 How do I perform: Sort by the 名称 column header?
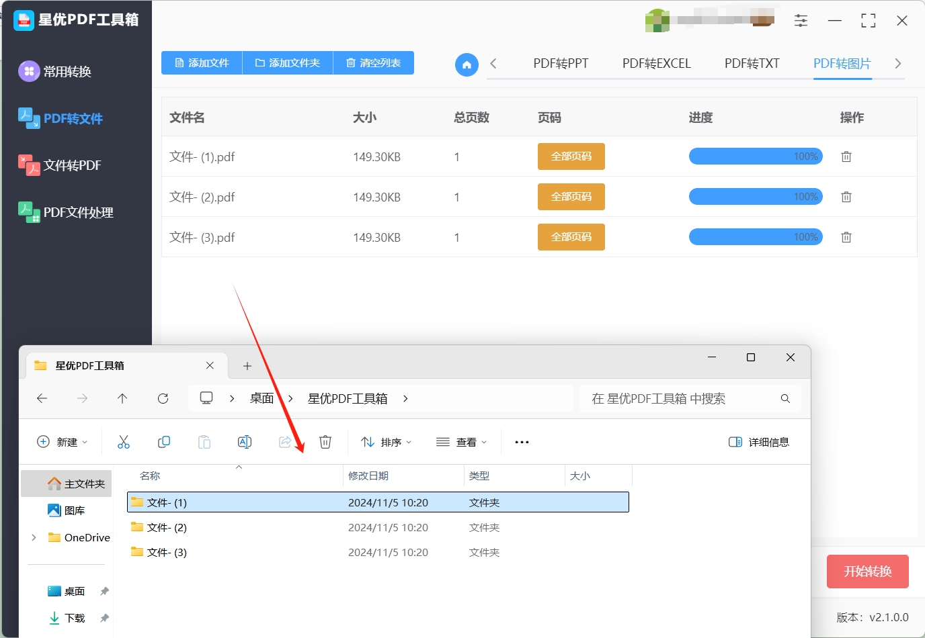click(x=150, y=475)
